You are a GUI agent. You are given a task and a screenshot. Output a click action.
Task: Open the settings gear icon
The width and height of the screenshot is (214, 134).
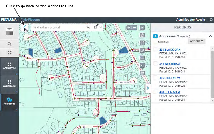click(211, 20)
